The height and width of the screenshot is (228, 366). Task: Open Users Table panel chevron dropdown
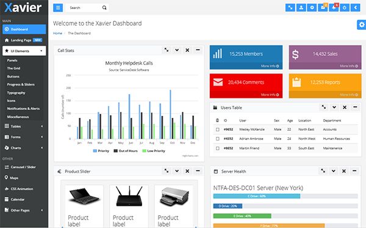tap(334, 107)
